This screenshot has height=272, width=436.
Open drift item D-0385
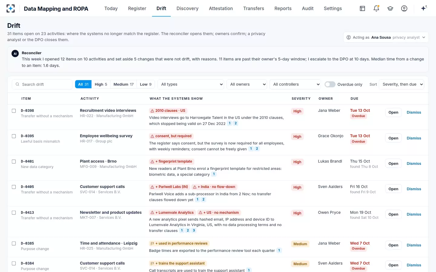(x=393, y=245)
